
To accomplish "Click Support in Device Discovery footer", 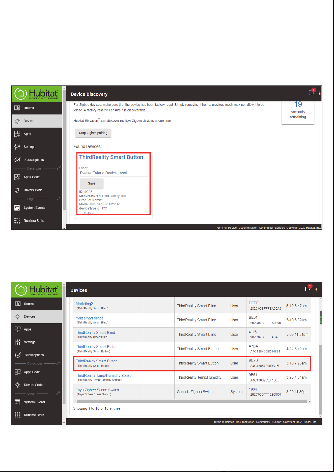I will coord(280,228).
